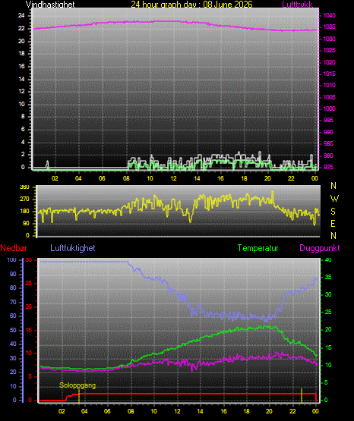354x421 pixels.
Task: Select the 1000 pressure axis value
Action: click(329, 108)
